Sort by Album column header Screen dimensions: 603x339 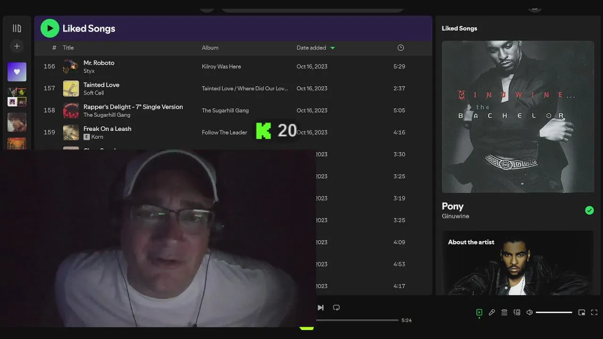(210, 48)
